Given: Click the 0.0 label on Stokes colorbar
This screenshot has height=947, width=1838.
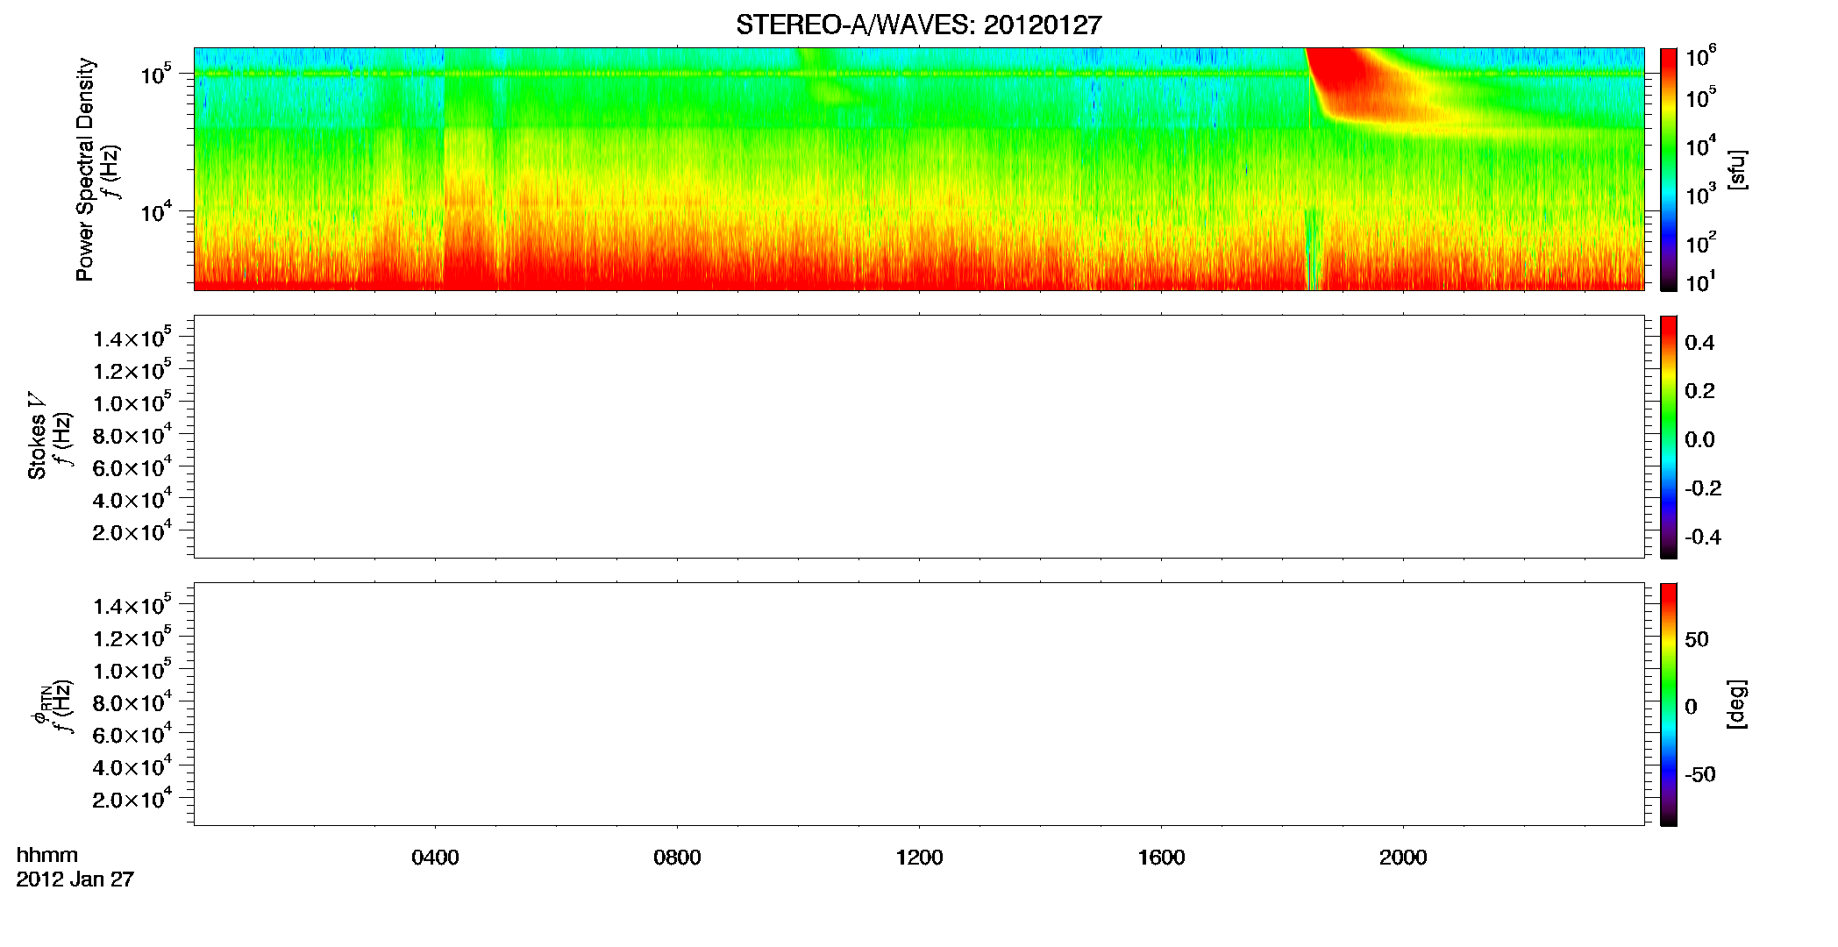Looking at the screenshot, I should 1699,439.
